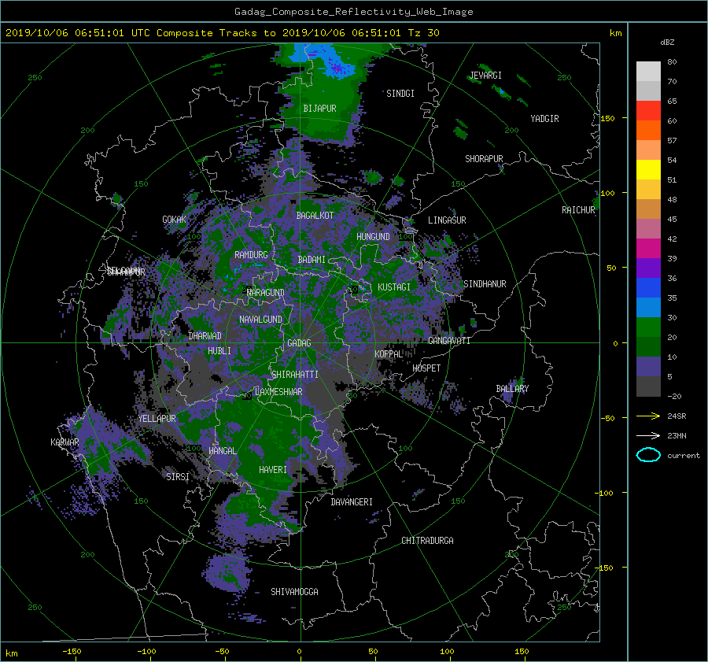Click the strong blue echo north of Bijapur

coord(337,67)
